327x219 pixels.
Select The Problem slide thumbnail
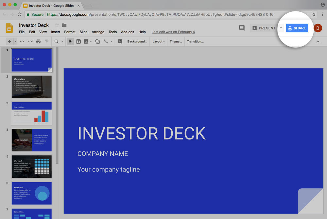pos(31,113)
